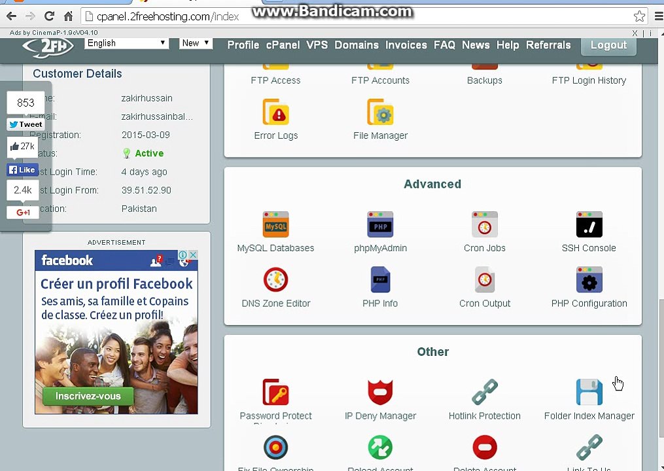The height and width of the screenshot is (471, 664).
Task: Click the AdChoices info icon on ad
Action: [x=183, y=254]
